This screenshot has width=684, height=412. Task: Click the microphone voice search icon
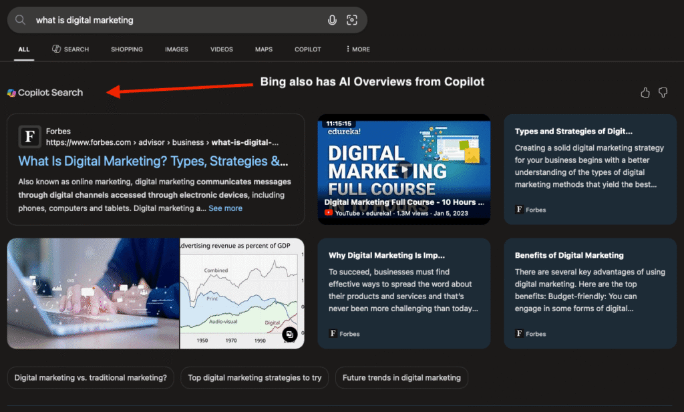coord(332,20)
